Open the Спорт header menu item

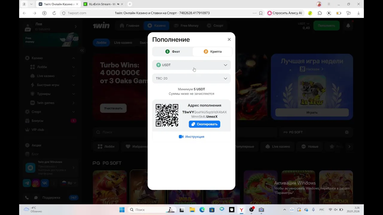click(x=215, y=26)
